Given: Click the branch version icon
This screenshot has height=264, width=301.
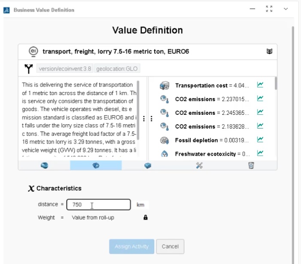Looking at the screenshot, I should click(29, 68).
